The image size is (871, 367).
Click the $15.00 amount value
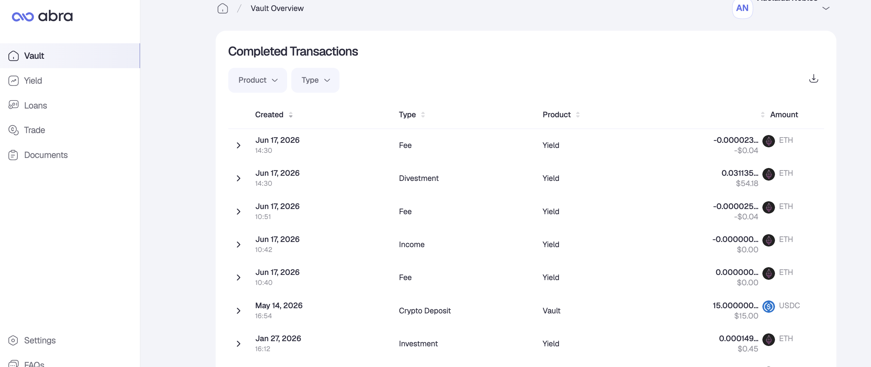click(746, 316)
